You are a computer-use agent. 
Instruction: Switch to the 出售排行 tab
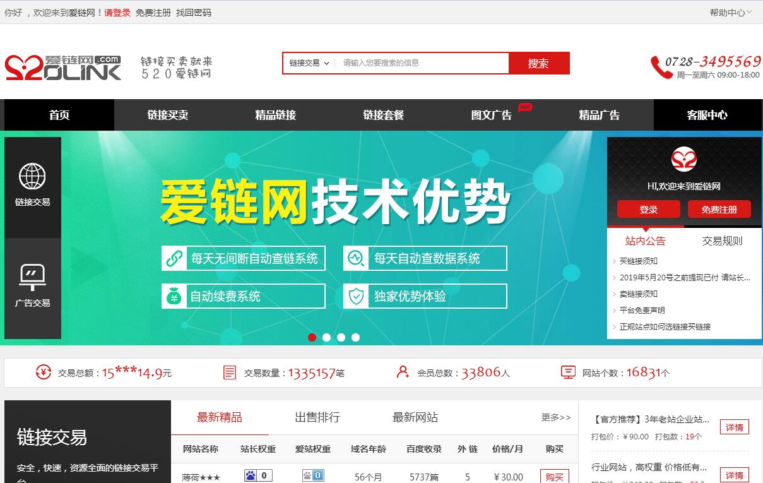coord(317,417)
